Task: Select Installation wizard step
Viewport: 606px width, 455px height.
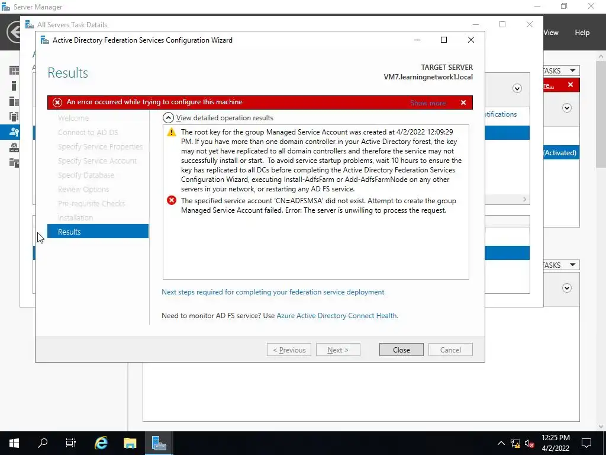Action: pyautogui.click(x=75, y=218)
